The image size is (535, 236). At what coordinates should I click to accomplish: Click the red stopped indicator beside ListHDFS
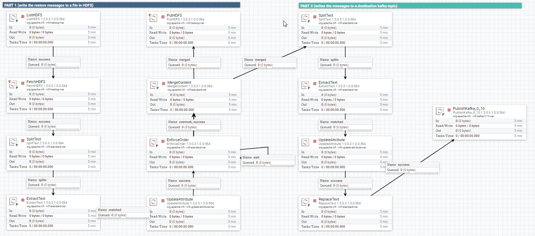pos(23,17)
